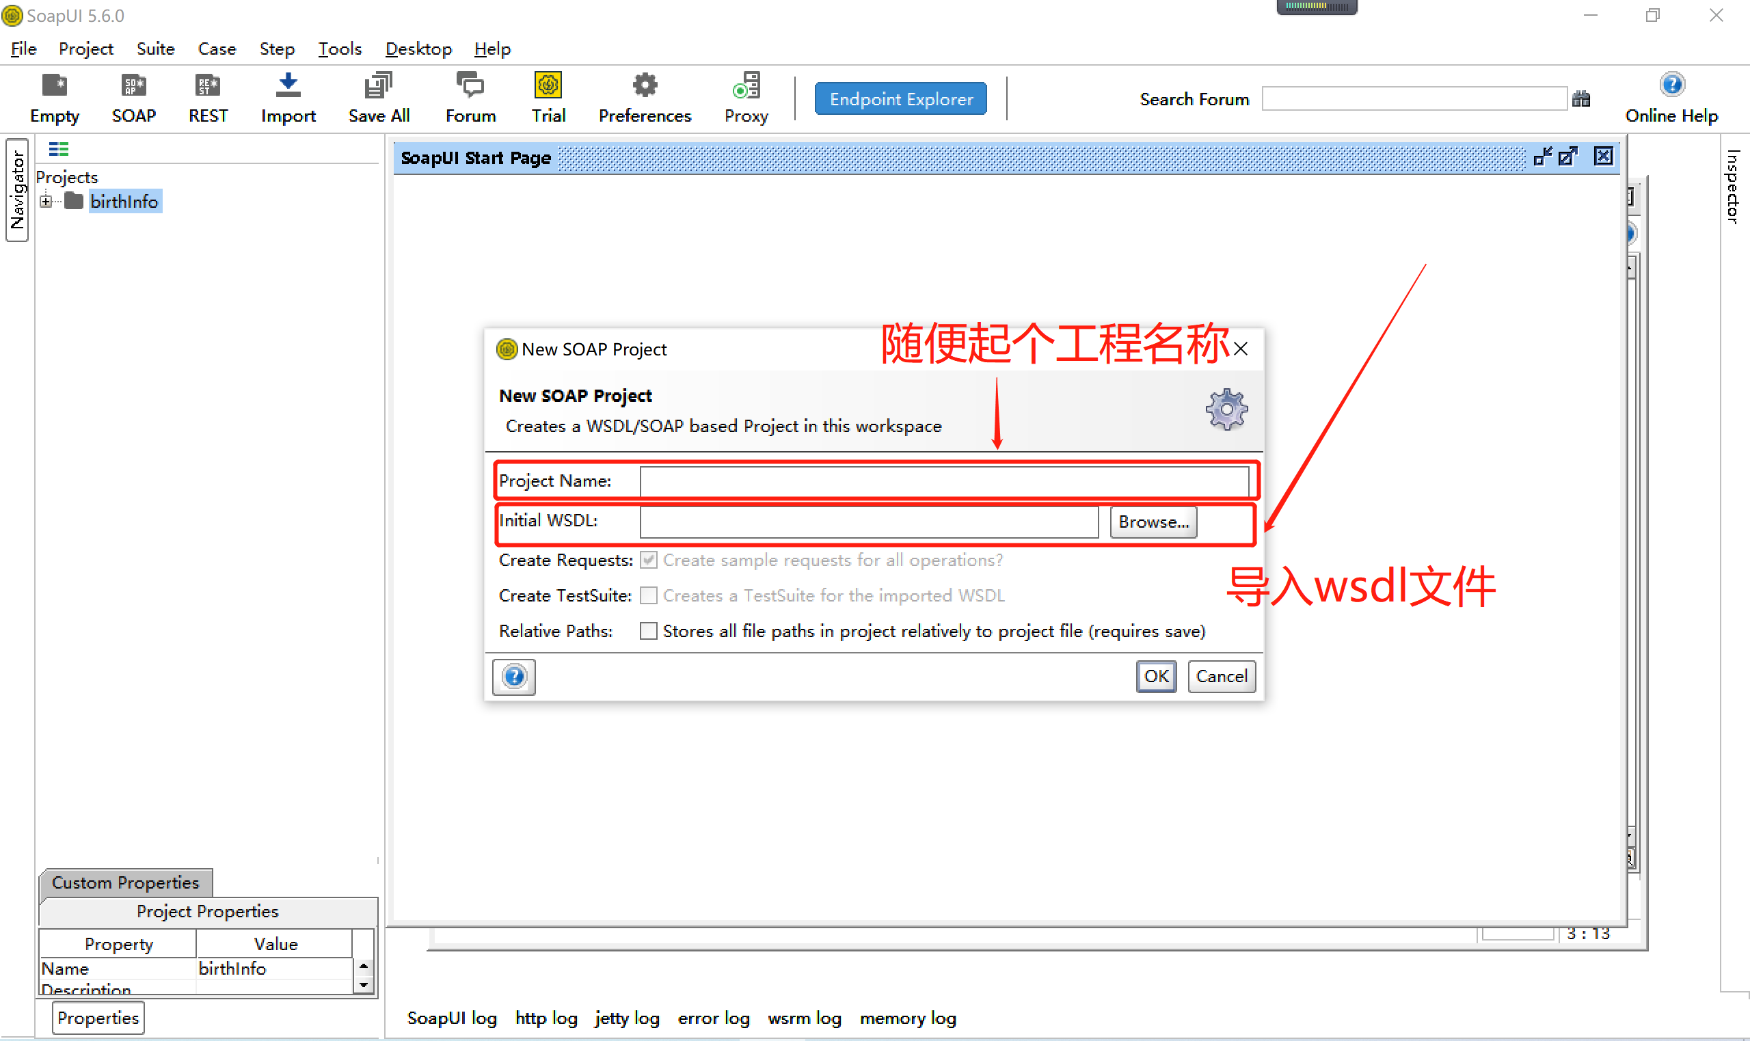The width and height of the screenshot is (1750, 1041).
Task: Click the Properties button at bottom left
Action: coord(98,1018)
